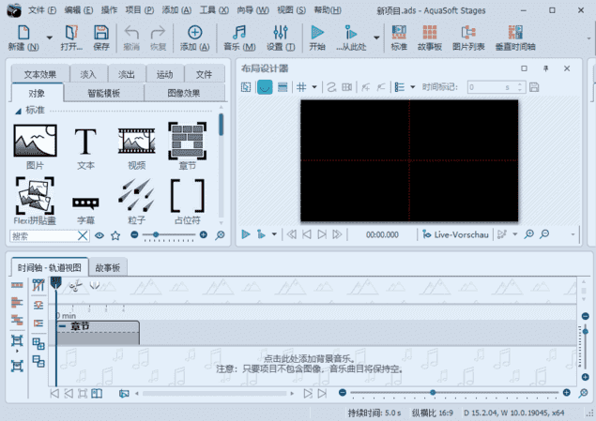This screenshot has width=596, height=421.
Task: Select the 智能模板 tab
Action: pos(104,93)
